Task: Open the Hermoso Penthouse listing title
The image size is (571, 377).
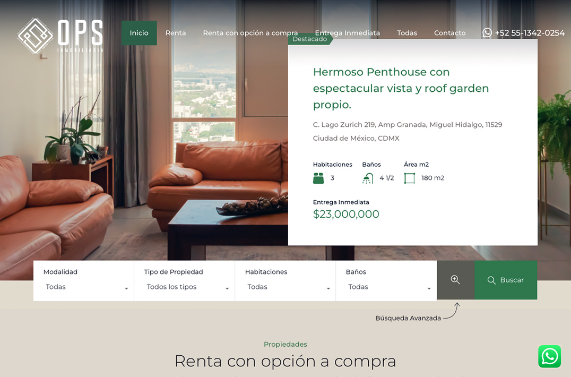Action: [401, 88]
